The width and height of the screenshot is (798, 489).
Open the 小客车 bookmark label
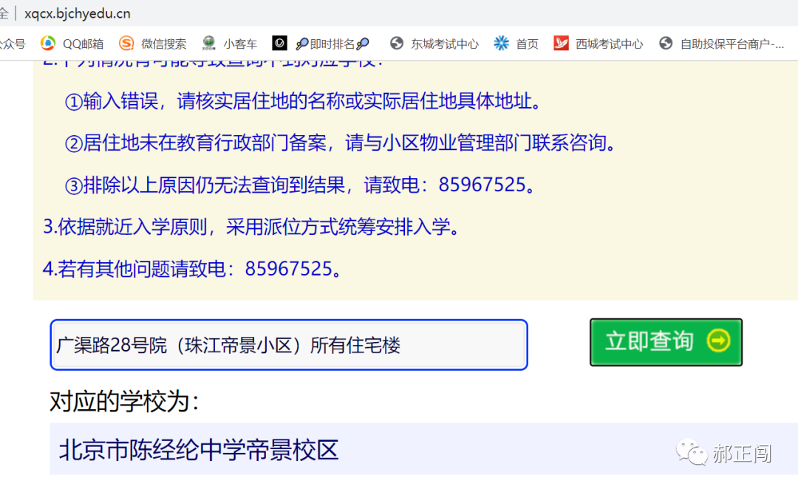[x=239, y=44]
